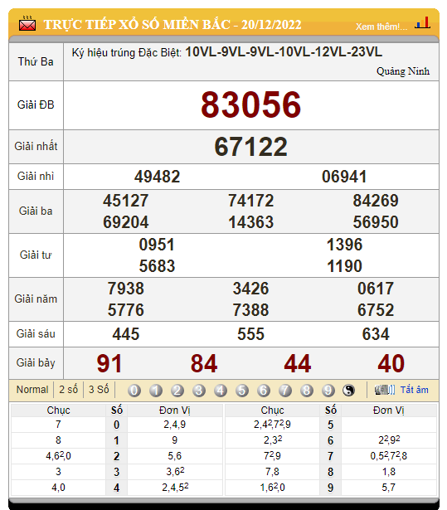Select digit ball number 1

pos(156,391)
